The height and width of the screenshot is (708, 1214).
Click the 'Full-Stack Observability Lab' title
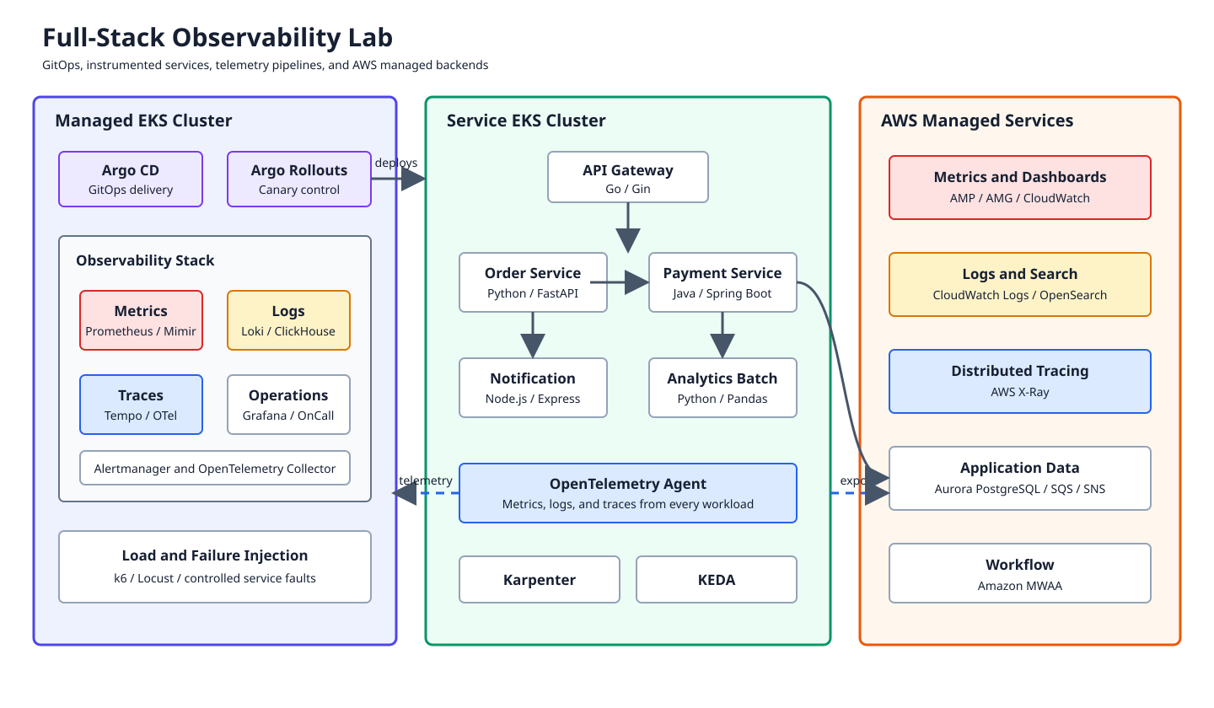(x=218, y=38)
